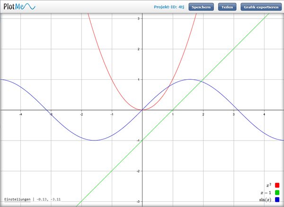Click the Grafik exportieren button
The width and height of the screenshot is (284, 207).
[x=261, y=7]
